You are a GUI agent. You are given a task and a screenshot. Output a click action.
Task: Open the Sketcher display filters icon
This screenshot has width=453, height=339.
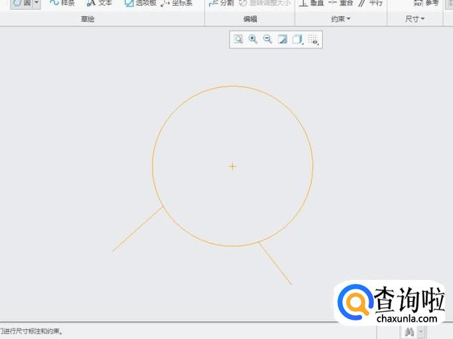(x=313, y=40)
